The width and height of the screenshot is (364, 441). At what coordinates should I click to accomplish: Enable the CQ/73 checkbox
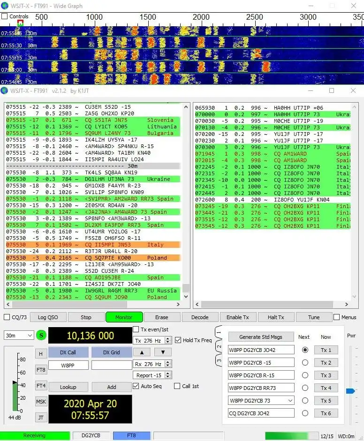pyautogui.click(x=7, y=317)
